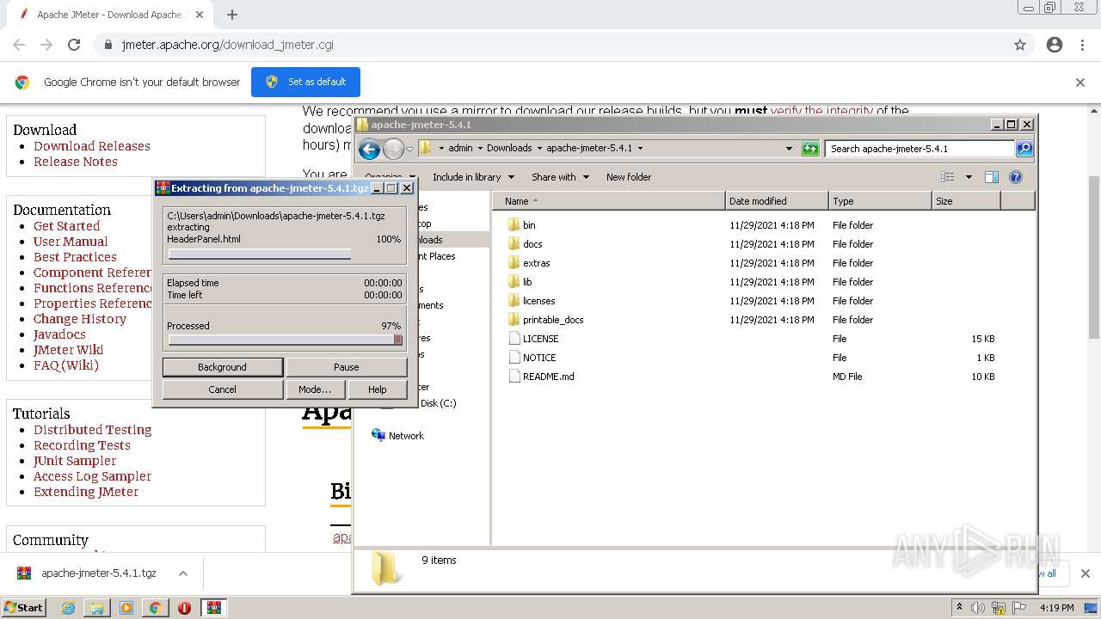Open Windows Start menu
This screenshot has height=619, width=1101.
24,607
